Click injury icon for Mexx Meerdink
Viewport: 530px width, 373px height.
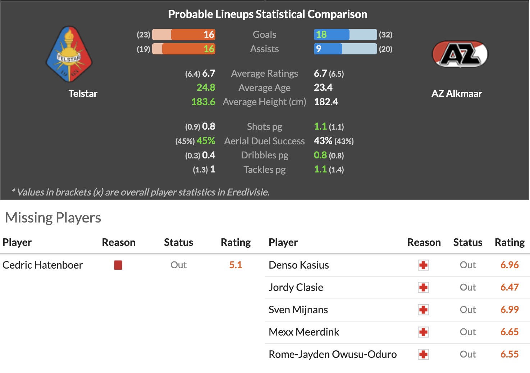point(423,332)
